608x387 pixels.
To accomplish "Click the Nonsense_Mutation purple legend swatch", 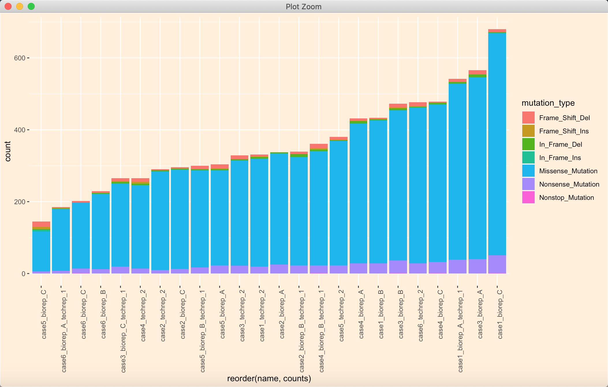I will tap(528, 184).
